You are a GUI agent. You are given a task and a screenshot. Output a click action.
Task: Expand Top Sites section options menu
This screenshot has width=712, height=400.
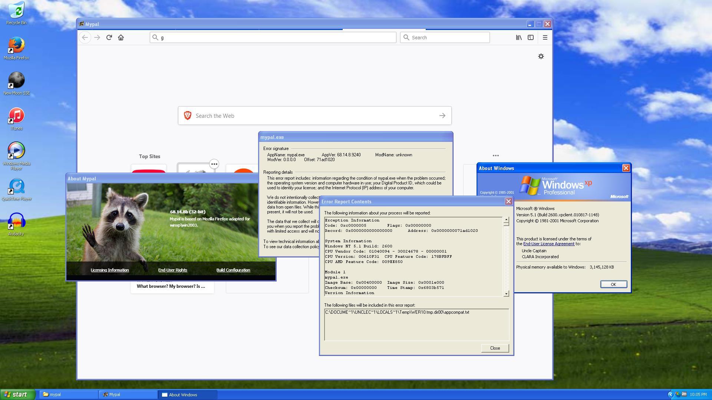(x=495, y=156)
